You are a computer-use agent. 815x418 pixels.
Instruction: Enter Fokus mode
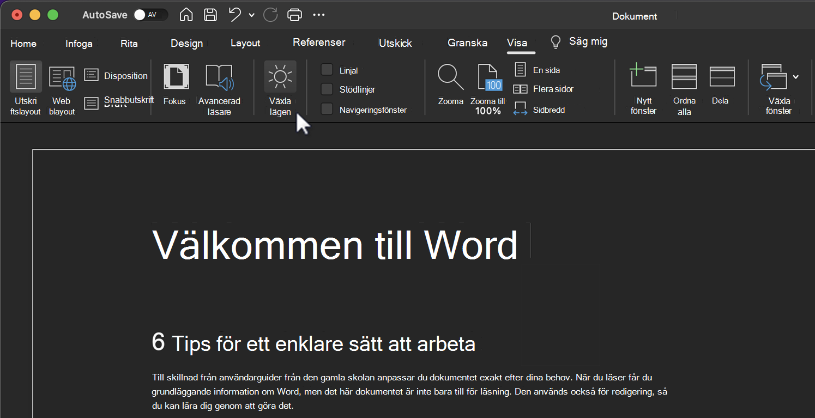tap(175, 85)
